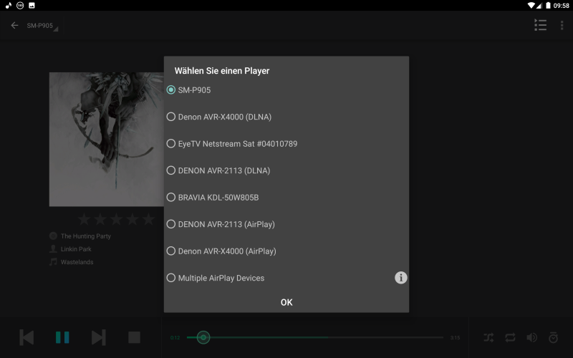The width and height of the screenshot is (573, 358).
Task: Click the battery status icon
Action: pyautogui.click(x=548, y=6)
